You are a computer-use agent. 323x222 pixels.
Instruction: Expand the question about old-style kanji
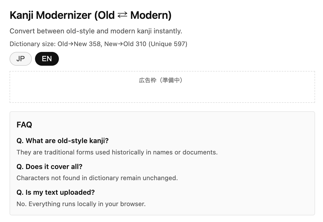[x=63, y=141]
